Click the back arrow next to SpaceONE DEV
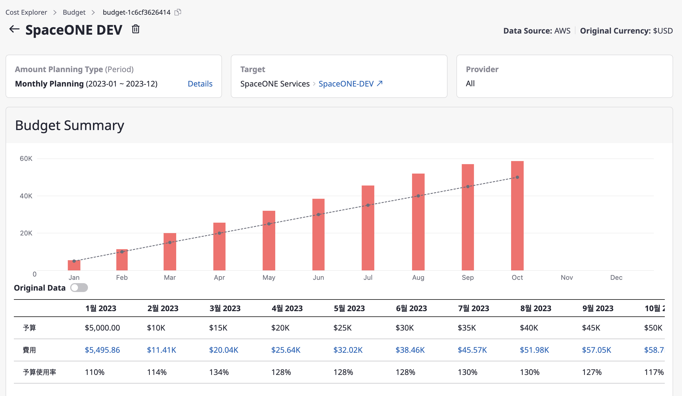Viewport: 682px width, 396px height. point(14,29)
